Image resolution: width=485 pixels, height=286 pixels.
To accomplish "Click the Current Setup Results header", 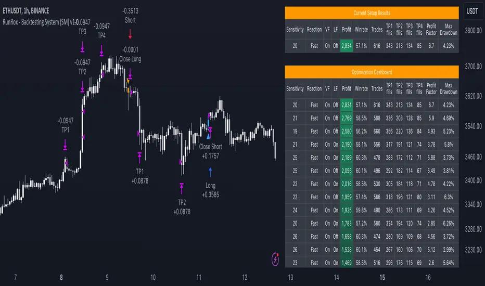I will pos(372,13).
